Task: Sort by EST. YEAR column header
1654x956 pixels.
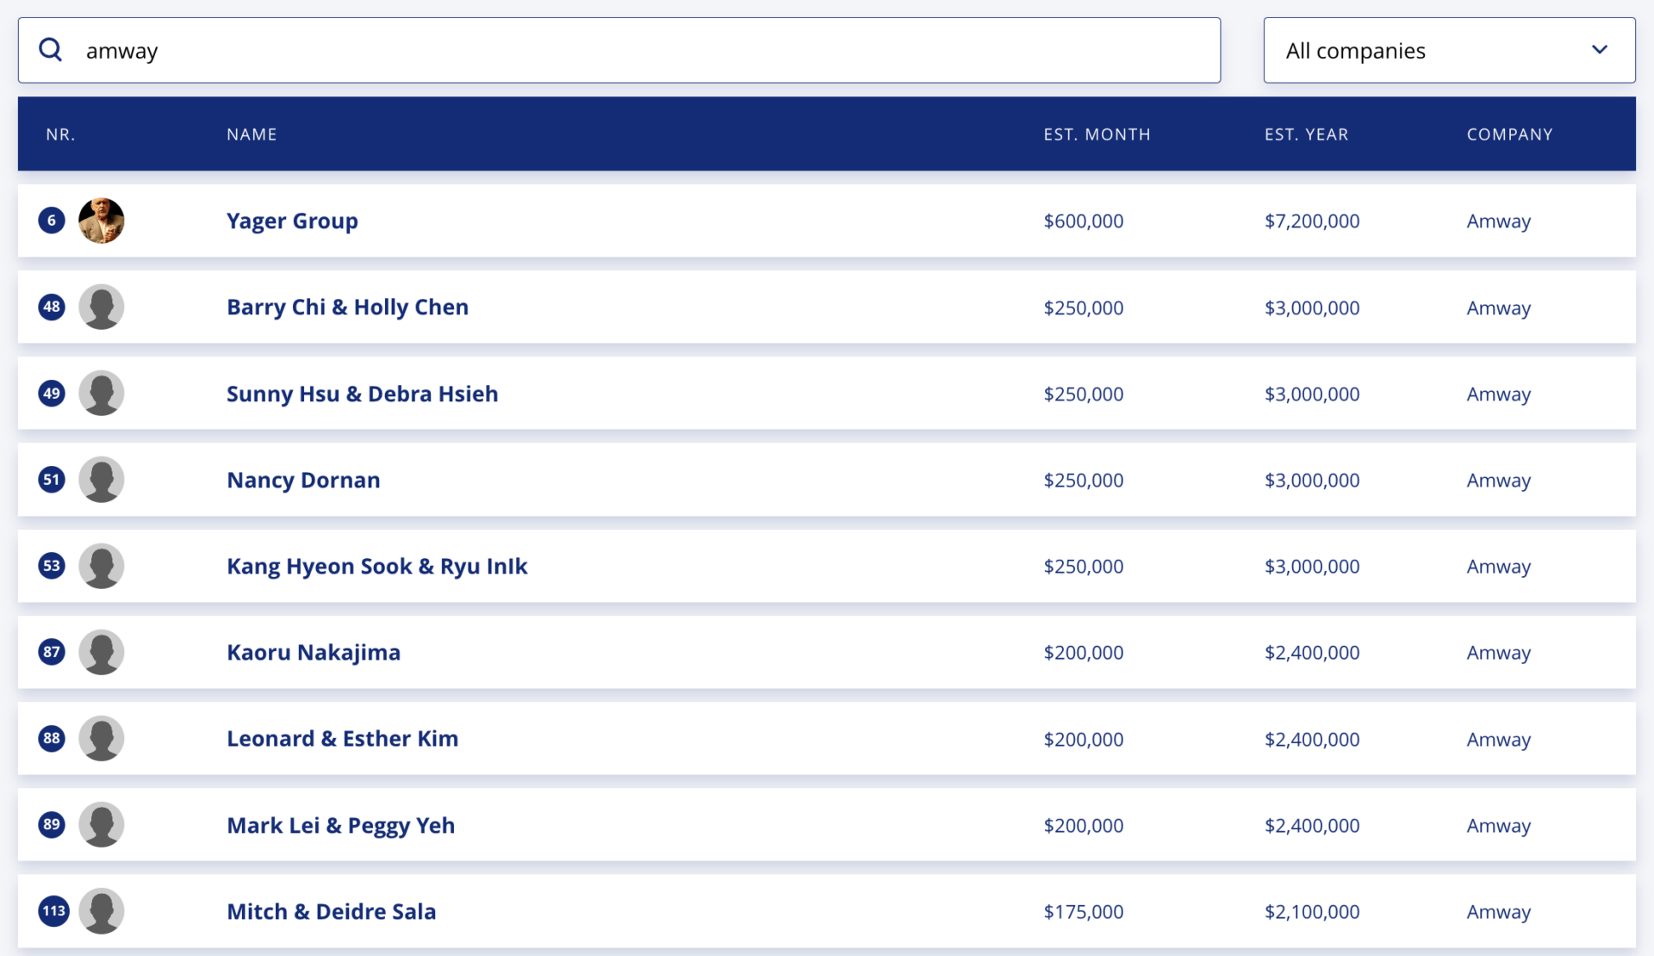Action: click(x=1306, y=134)
